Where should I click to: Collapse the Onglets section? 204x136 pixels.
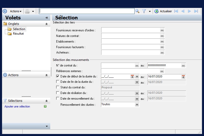[46, 24]
